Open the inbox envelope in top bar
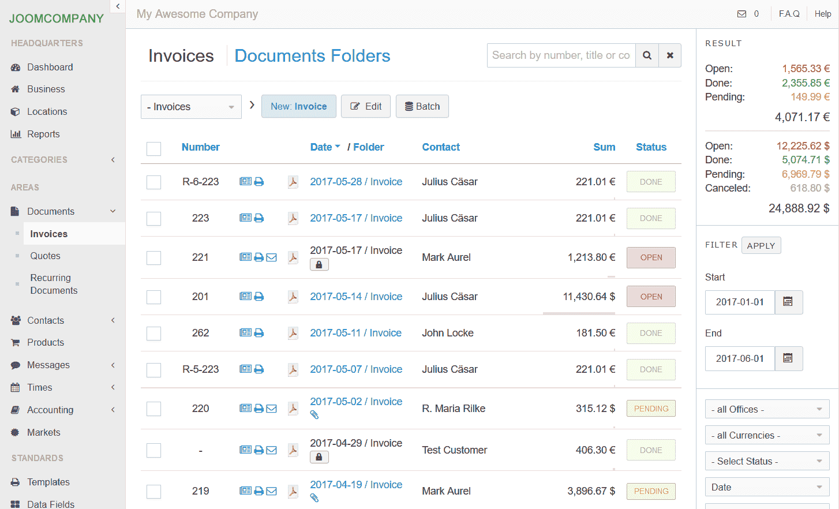Image resolution: width=839 pixels, height=509 pixels. tap(741, 14)
